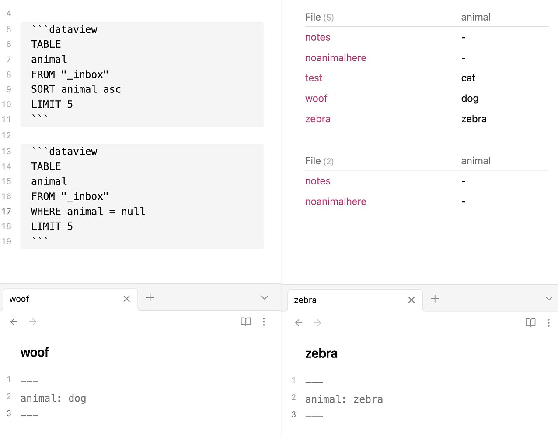Open noanimalhere link in first table
Image resolution: width=558 pixels, height=438 pixels.
tap(335, 58)
